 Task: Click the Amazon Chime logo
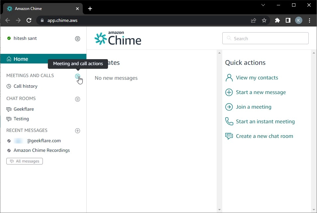[118, 38]
